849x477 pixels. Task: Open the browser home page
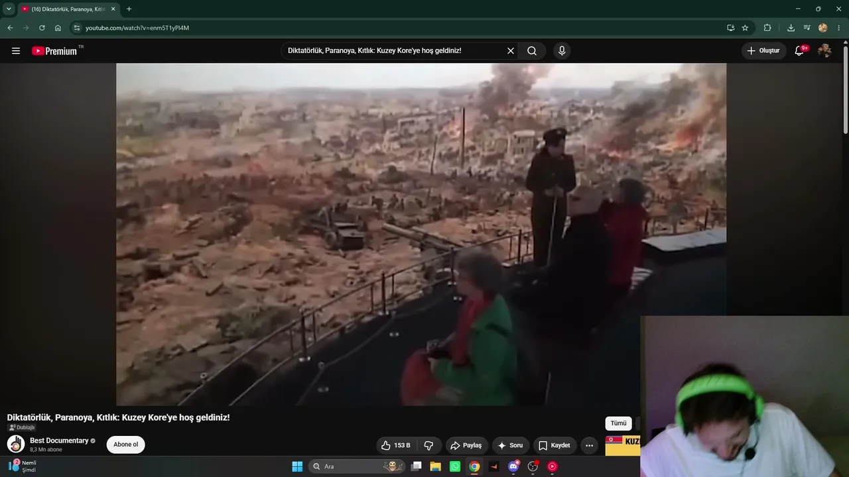(x=58, y=28)
